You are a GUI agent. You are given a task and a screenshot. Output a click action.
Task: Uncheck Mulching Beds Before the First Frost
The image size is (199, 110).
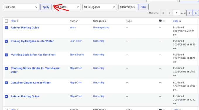point(6,55)
